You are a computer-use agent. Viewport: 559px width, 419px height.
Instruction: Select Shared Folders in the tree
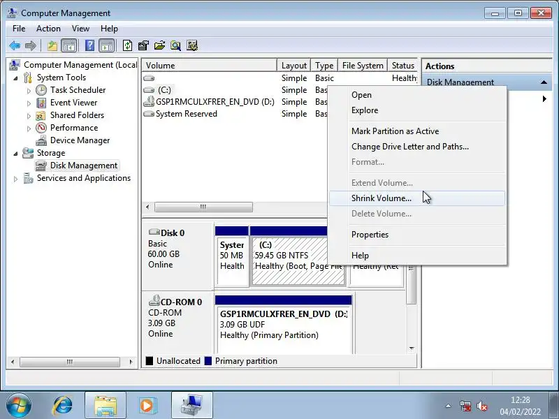point(77,115)
